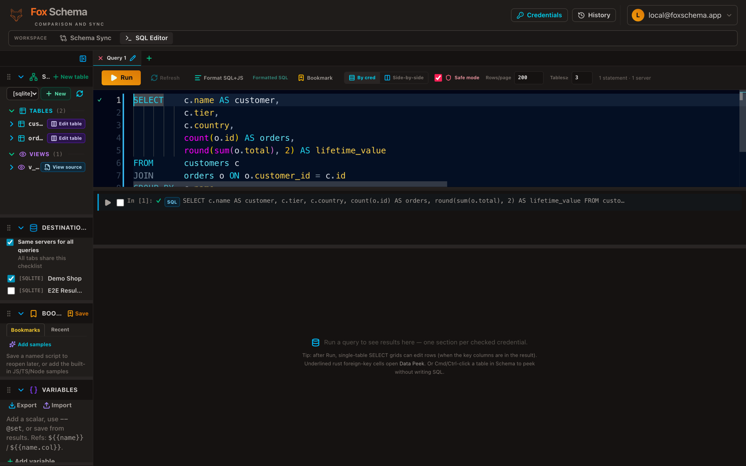The width and height of the screenshot is (746, 466).
Task: Run cell In [1] play button
Action: point(108,202)
